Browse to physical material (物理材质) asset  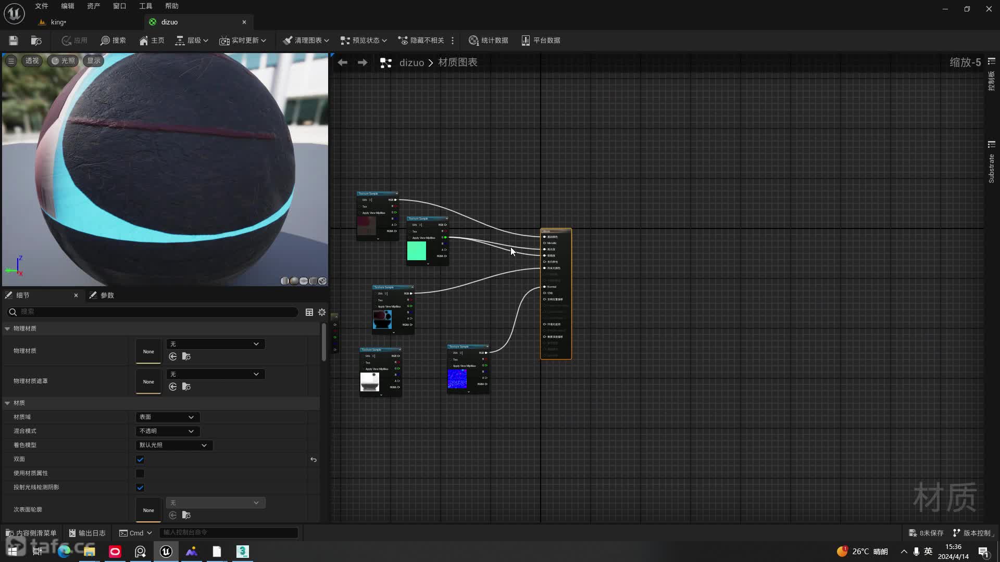pyautogui.click(x=186, y=356)
